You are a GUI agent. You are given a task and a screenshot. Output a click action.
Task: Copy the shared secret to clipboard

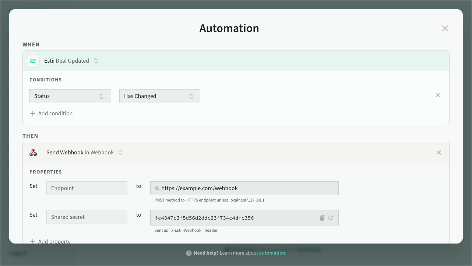coord(322,218)
